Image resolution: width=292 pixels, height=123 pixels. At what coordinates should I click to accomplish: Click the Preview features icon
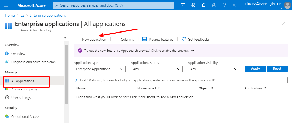[145, 39]
